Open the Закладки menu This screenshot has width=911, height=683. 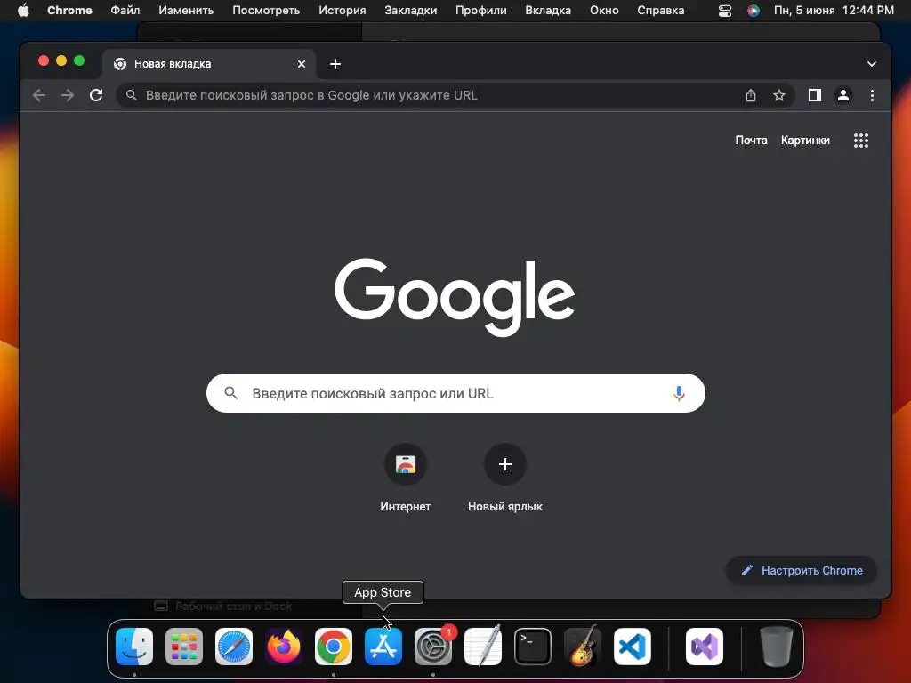tap(411, 11)
